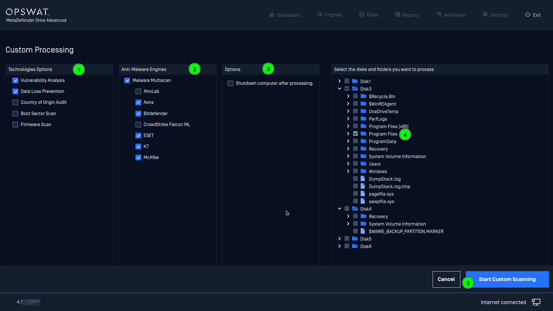Select the Windows folder label
This screenshot has height=311, width=553.
tap(378, 171)
